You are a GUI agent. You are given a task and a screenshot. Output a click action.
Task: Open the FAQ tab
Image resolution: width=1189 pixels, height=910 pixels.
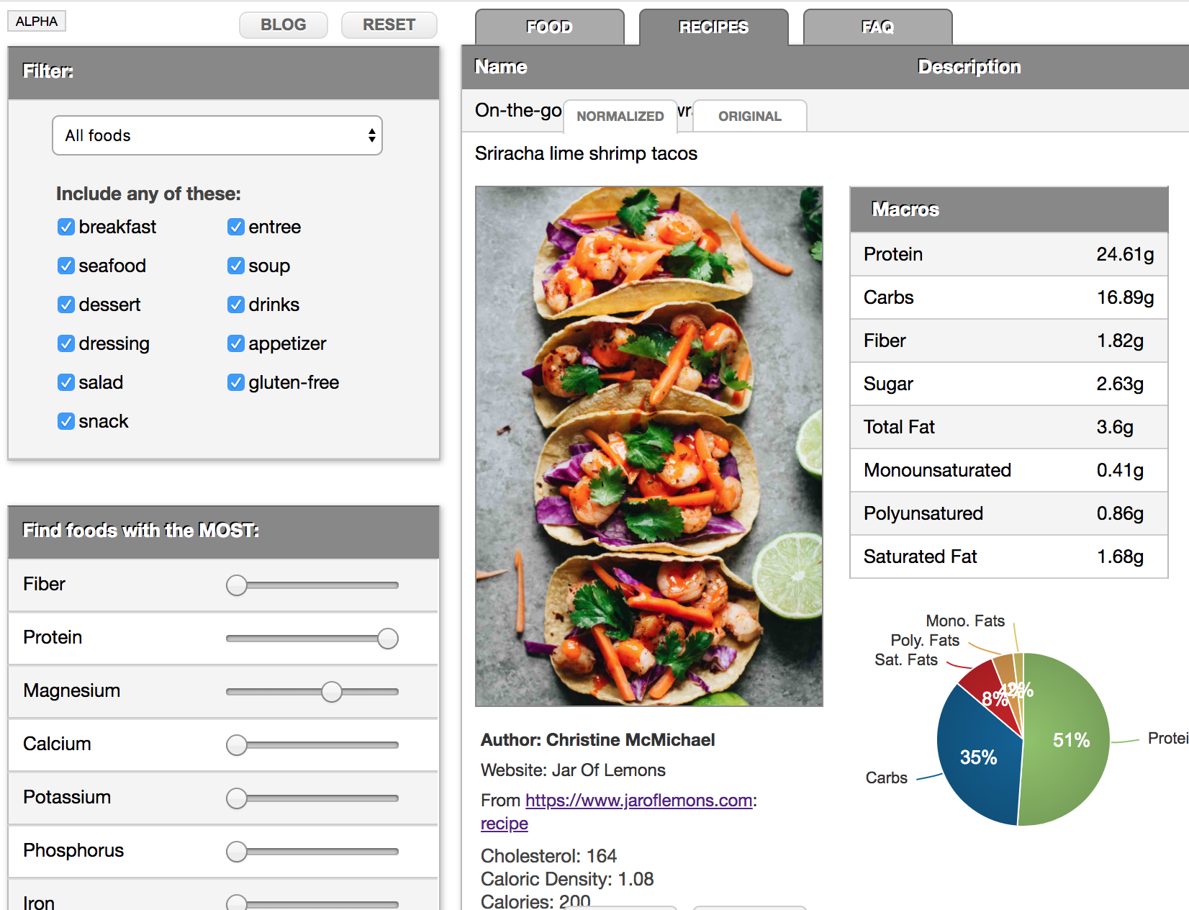(878, 27)
